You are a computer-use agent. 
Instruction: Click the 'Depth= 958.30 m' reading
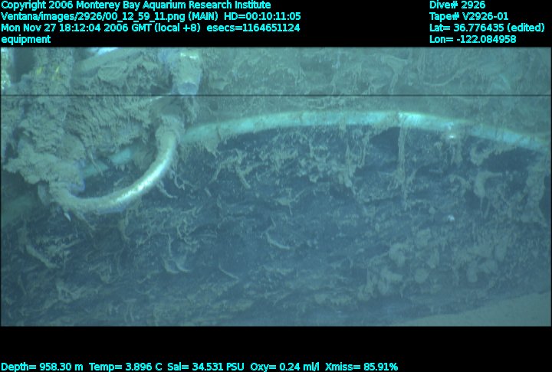click(42, 367)
